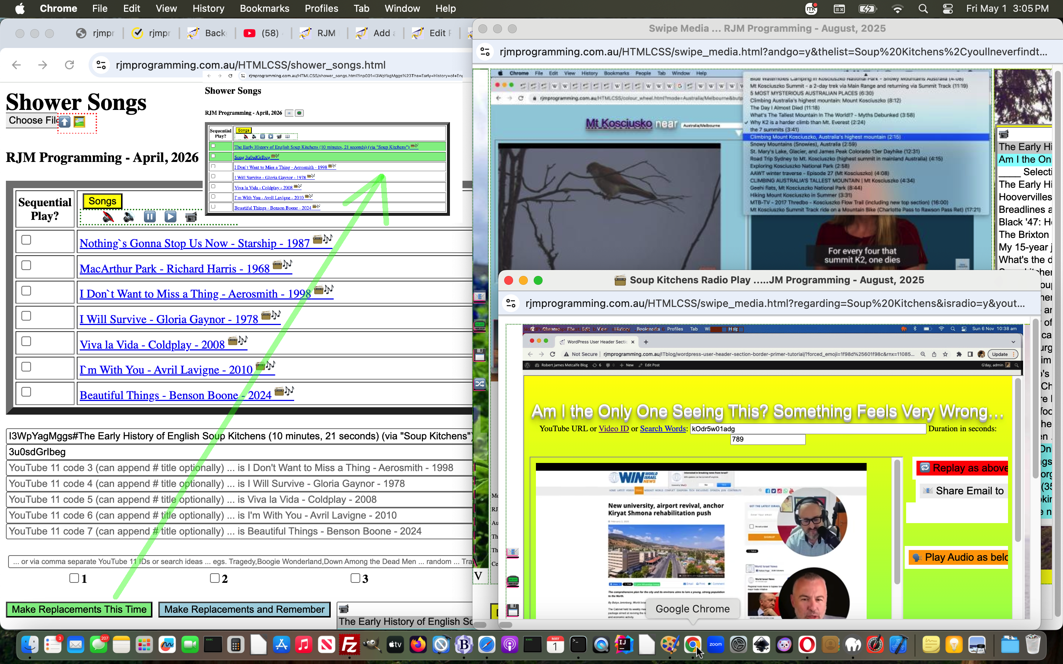The height and width of the screenshot is (664, 1063).
Task: Click the yellow Songs button
Action: (102, 201)
